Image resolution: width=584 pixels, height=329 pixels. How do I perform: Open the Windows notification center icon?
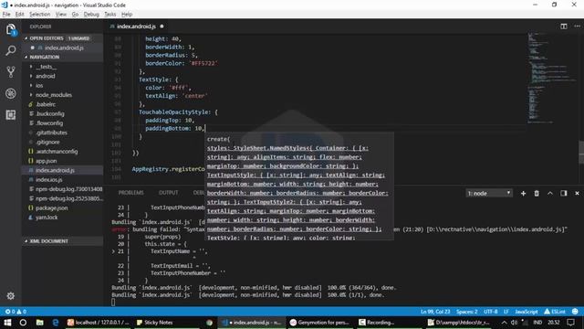571,323
